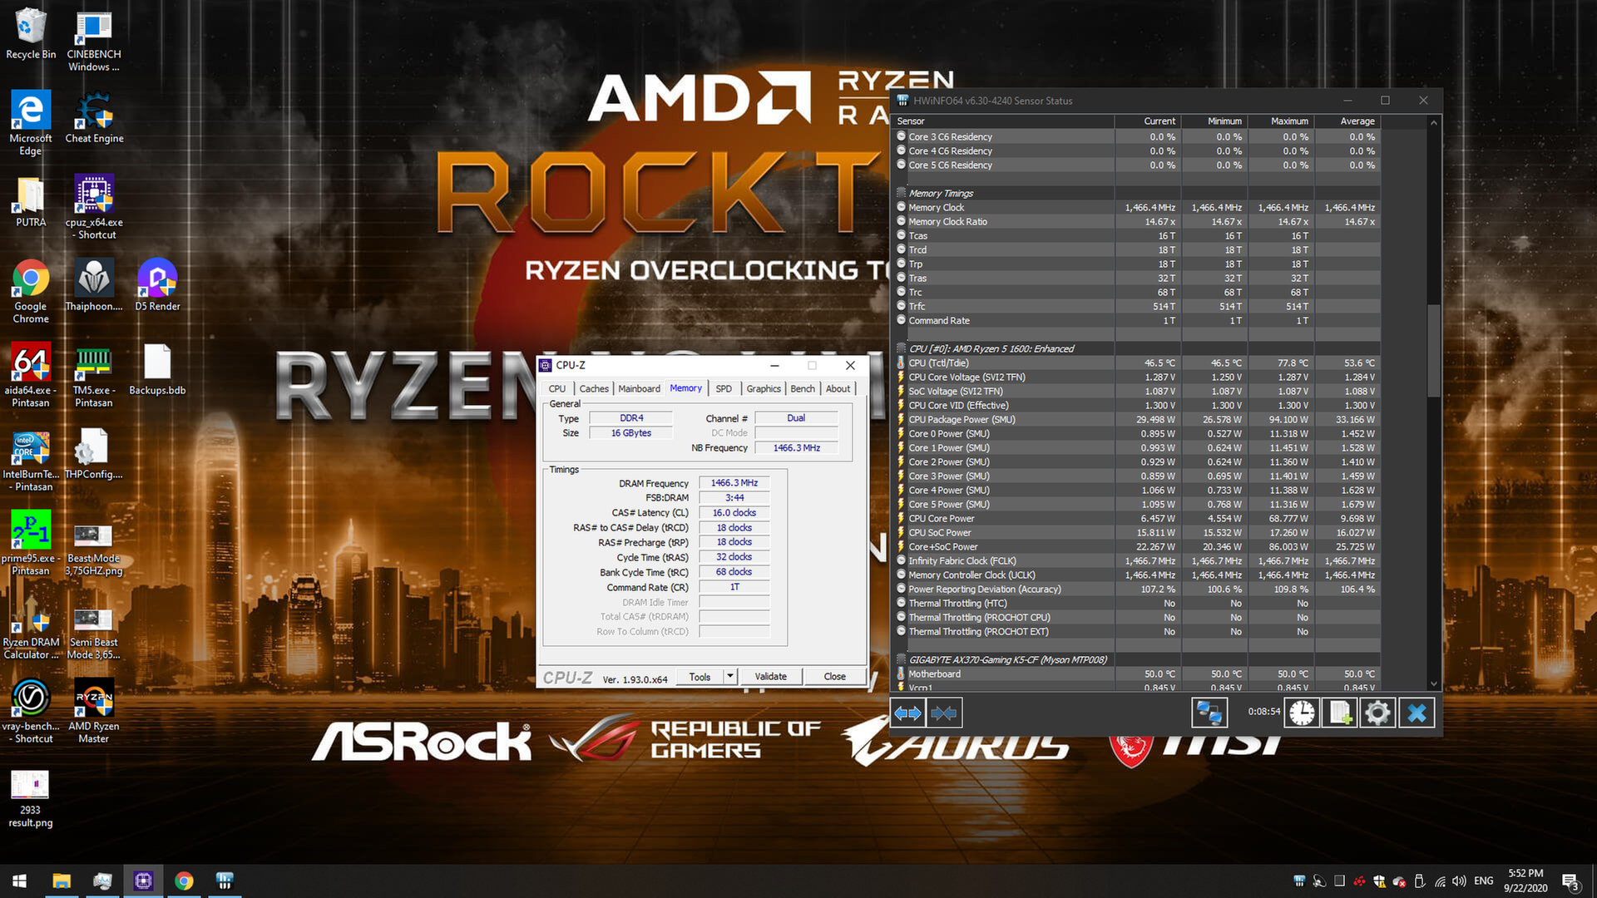Open the Bench tab in CPU-Z

click(x=803, y=388)
